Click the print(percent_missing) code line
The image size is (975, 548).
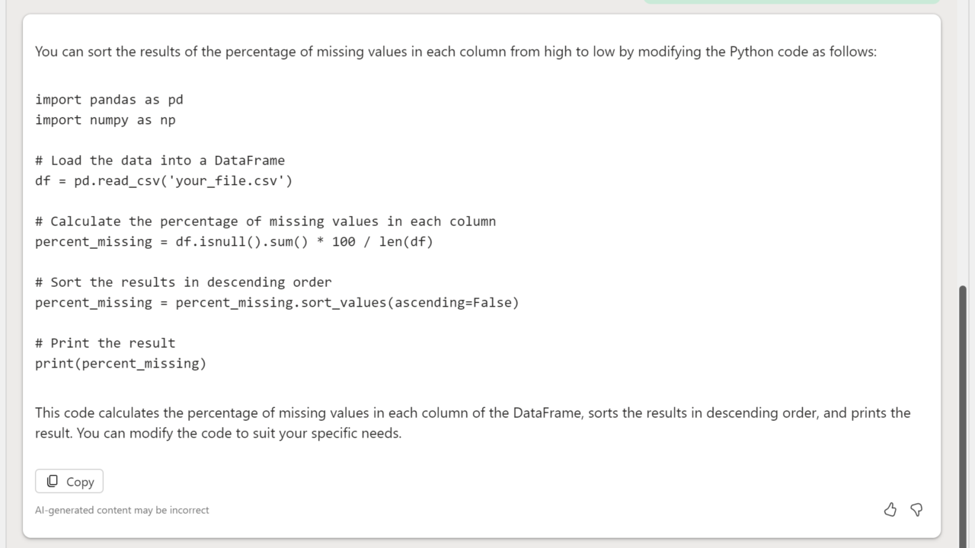point(120,364)
